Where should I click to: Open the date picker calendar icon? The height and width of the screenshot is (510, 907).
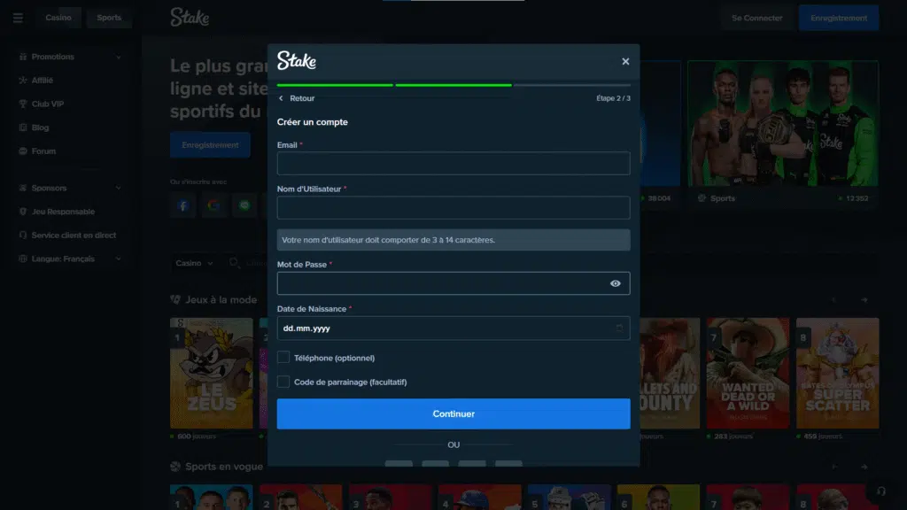619,328
